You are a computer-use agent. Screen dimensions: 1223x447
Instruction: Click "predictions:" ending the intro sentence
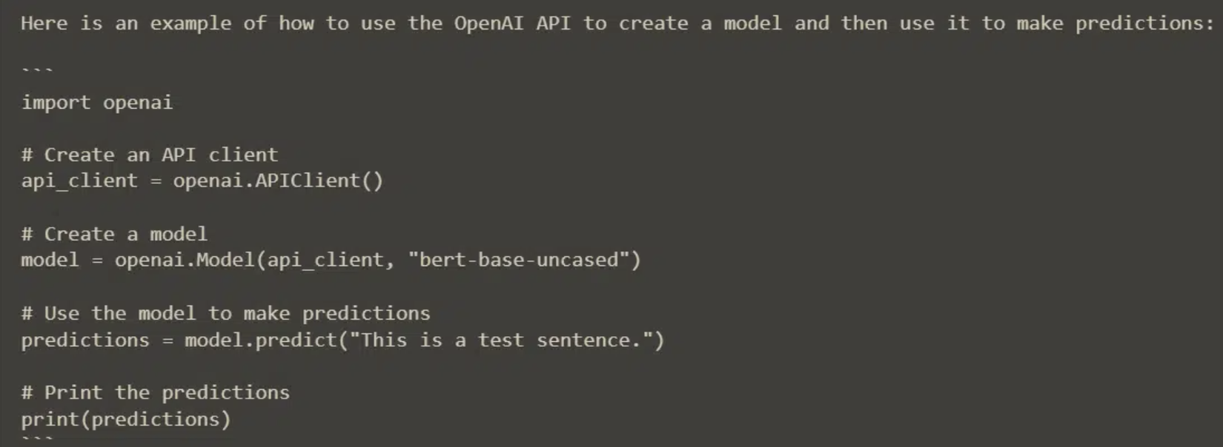(1144, 23)
